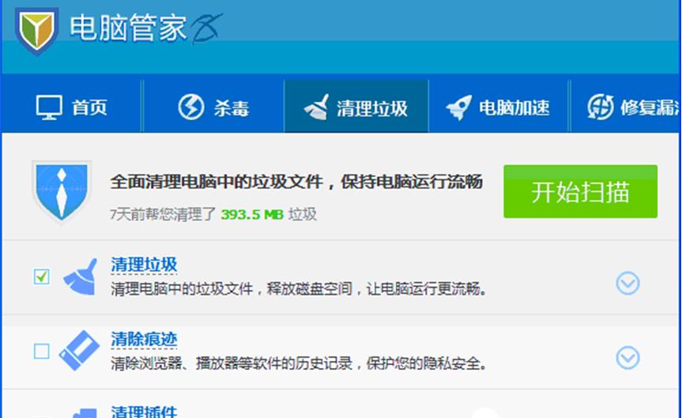Click the eraser icon beside 清除痕迹
Screen dimensions: 682x418
click(80, 351)
